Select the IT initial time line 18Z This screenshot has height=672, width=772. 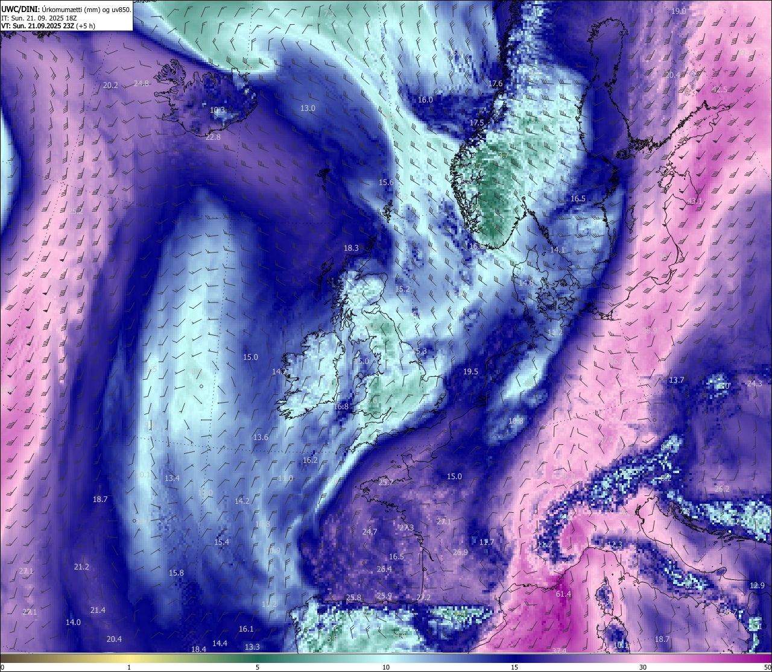point(39,18)
